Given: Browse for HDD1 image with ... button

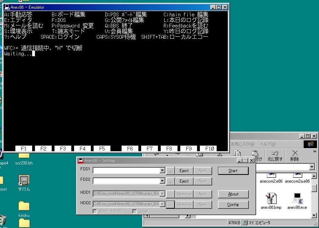Looking at the screenshot, I should tap(170, 194).
